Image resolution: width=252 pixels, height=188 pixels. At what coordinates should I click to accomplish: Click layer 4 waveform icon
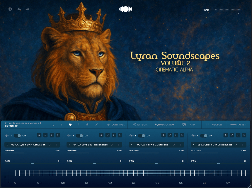pyautogui.click(x=194, y=136)
